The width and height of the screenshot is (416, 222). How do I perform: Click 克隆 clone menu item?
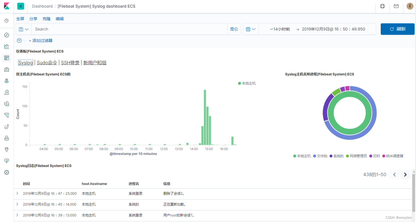pyautogui.click(x=46, y=19)
